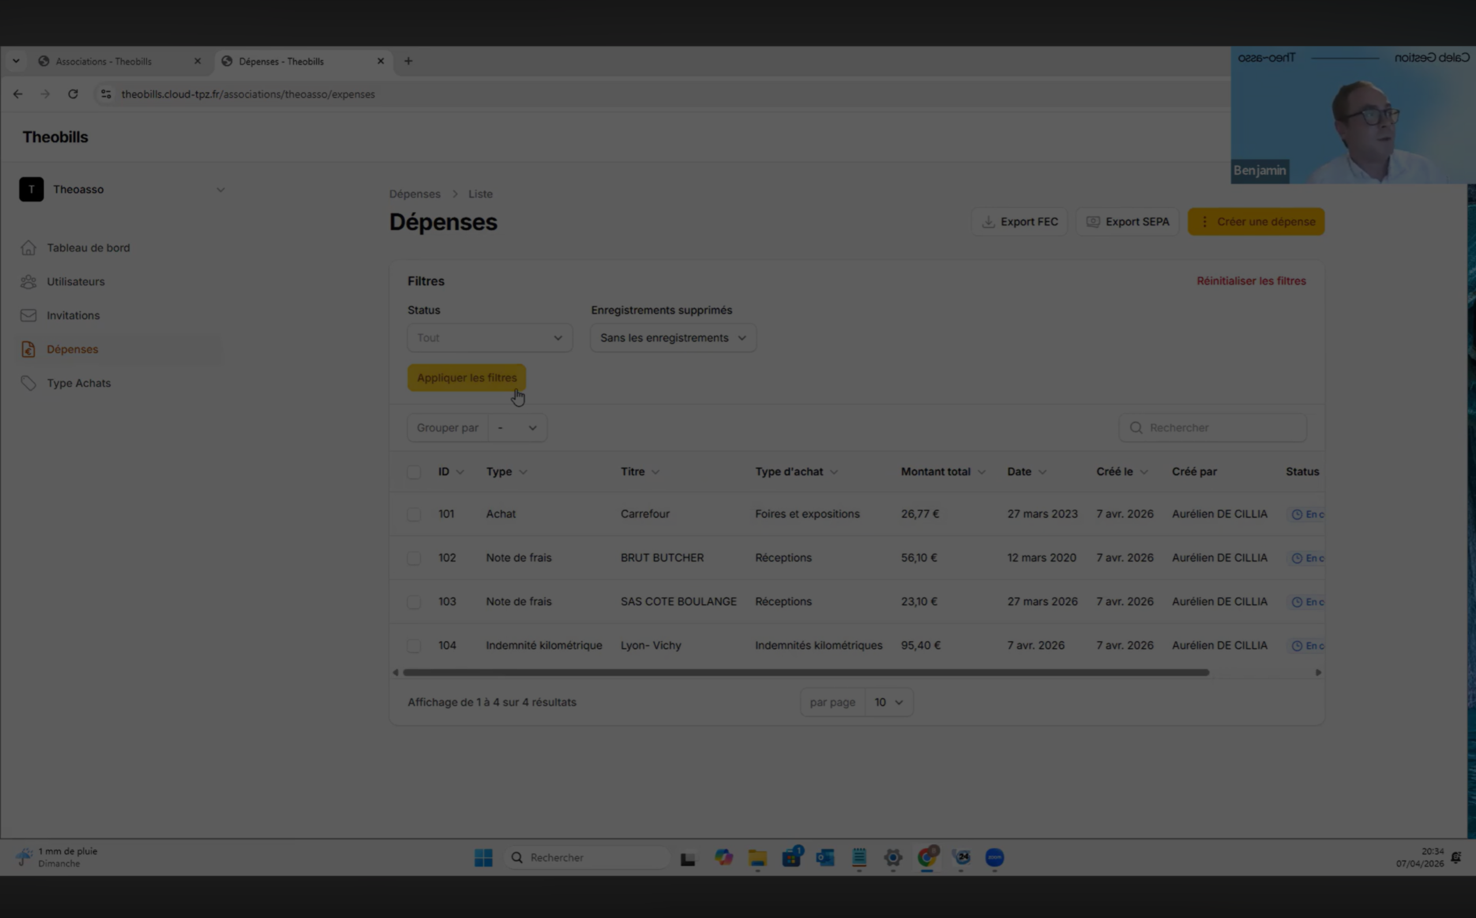Click the Invitations envelope icon
This screenshot has width=1476, height=918.
(28, 316)
